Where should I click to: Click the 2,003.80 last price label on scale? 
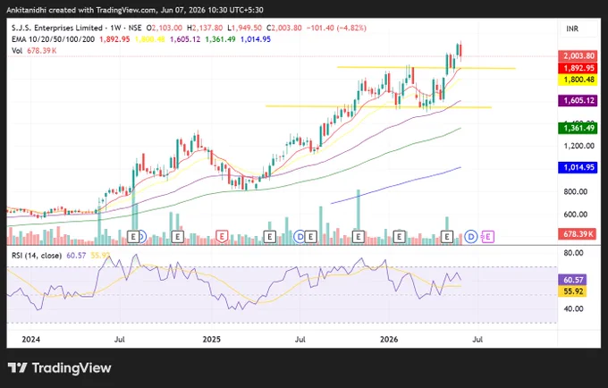[578, 55]
